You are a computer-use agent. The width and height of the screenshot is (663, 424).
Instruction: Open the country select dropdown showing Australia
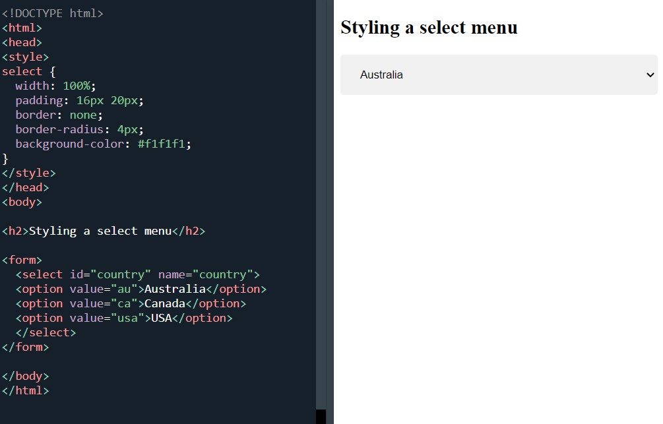(498, 75)
